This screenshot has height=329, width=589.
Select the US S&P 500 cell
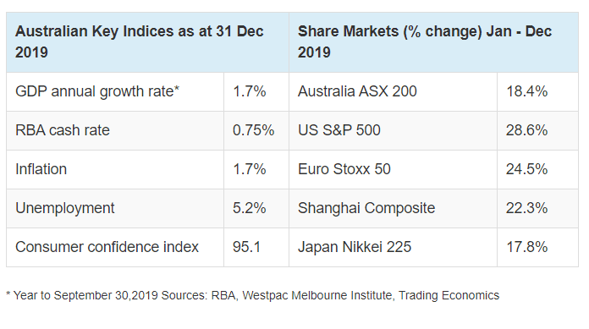pyautogui.click(x=393, y=131)
